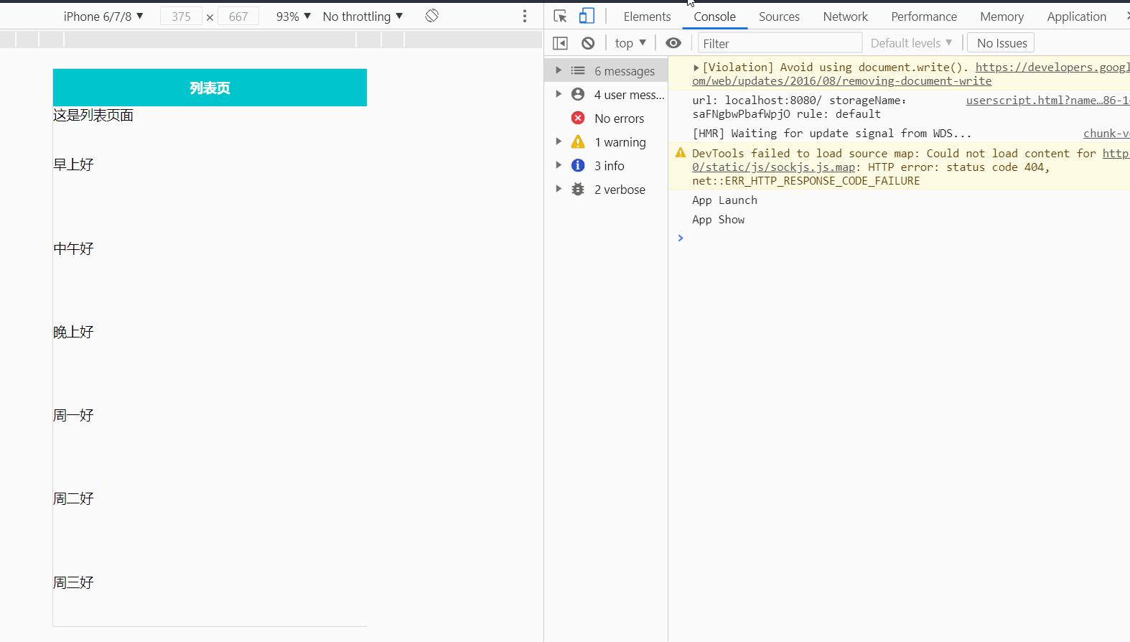Viewport: 1130px width, 642px height.
Task: Click the App Launch log entry
Action: 724,200
